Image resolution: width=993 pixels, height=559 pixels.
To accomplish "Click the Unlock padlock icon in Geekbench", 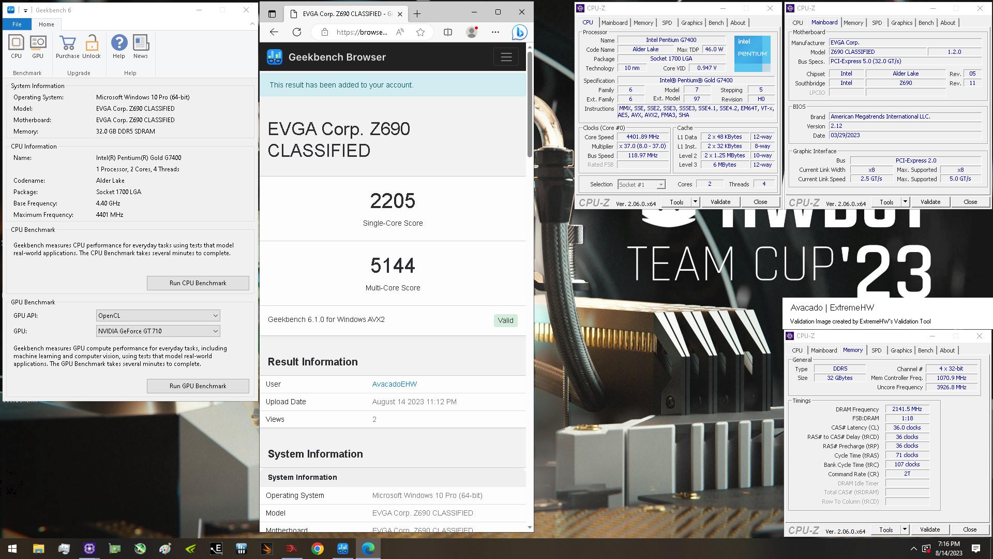I will (92, 47).
